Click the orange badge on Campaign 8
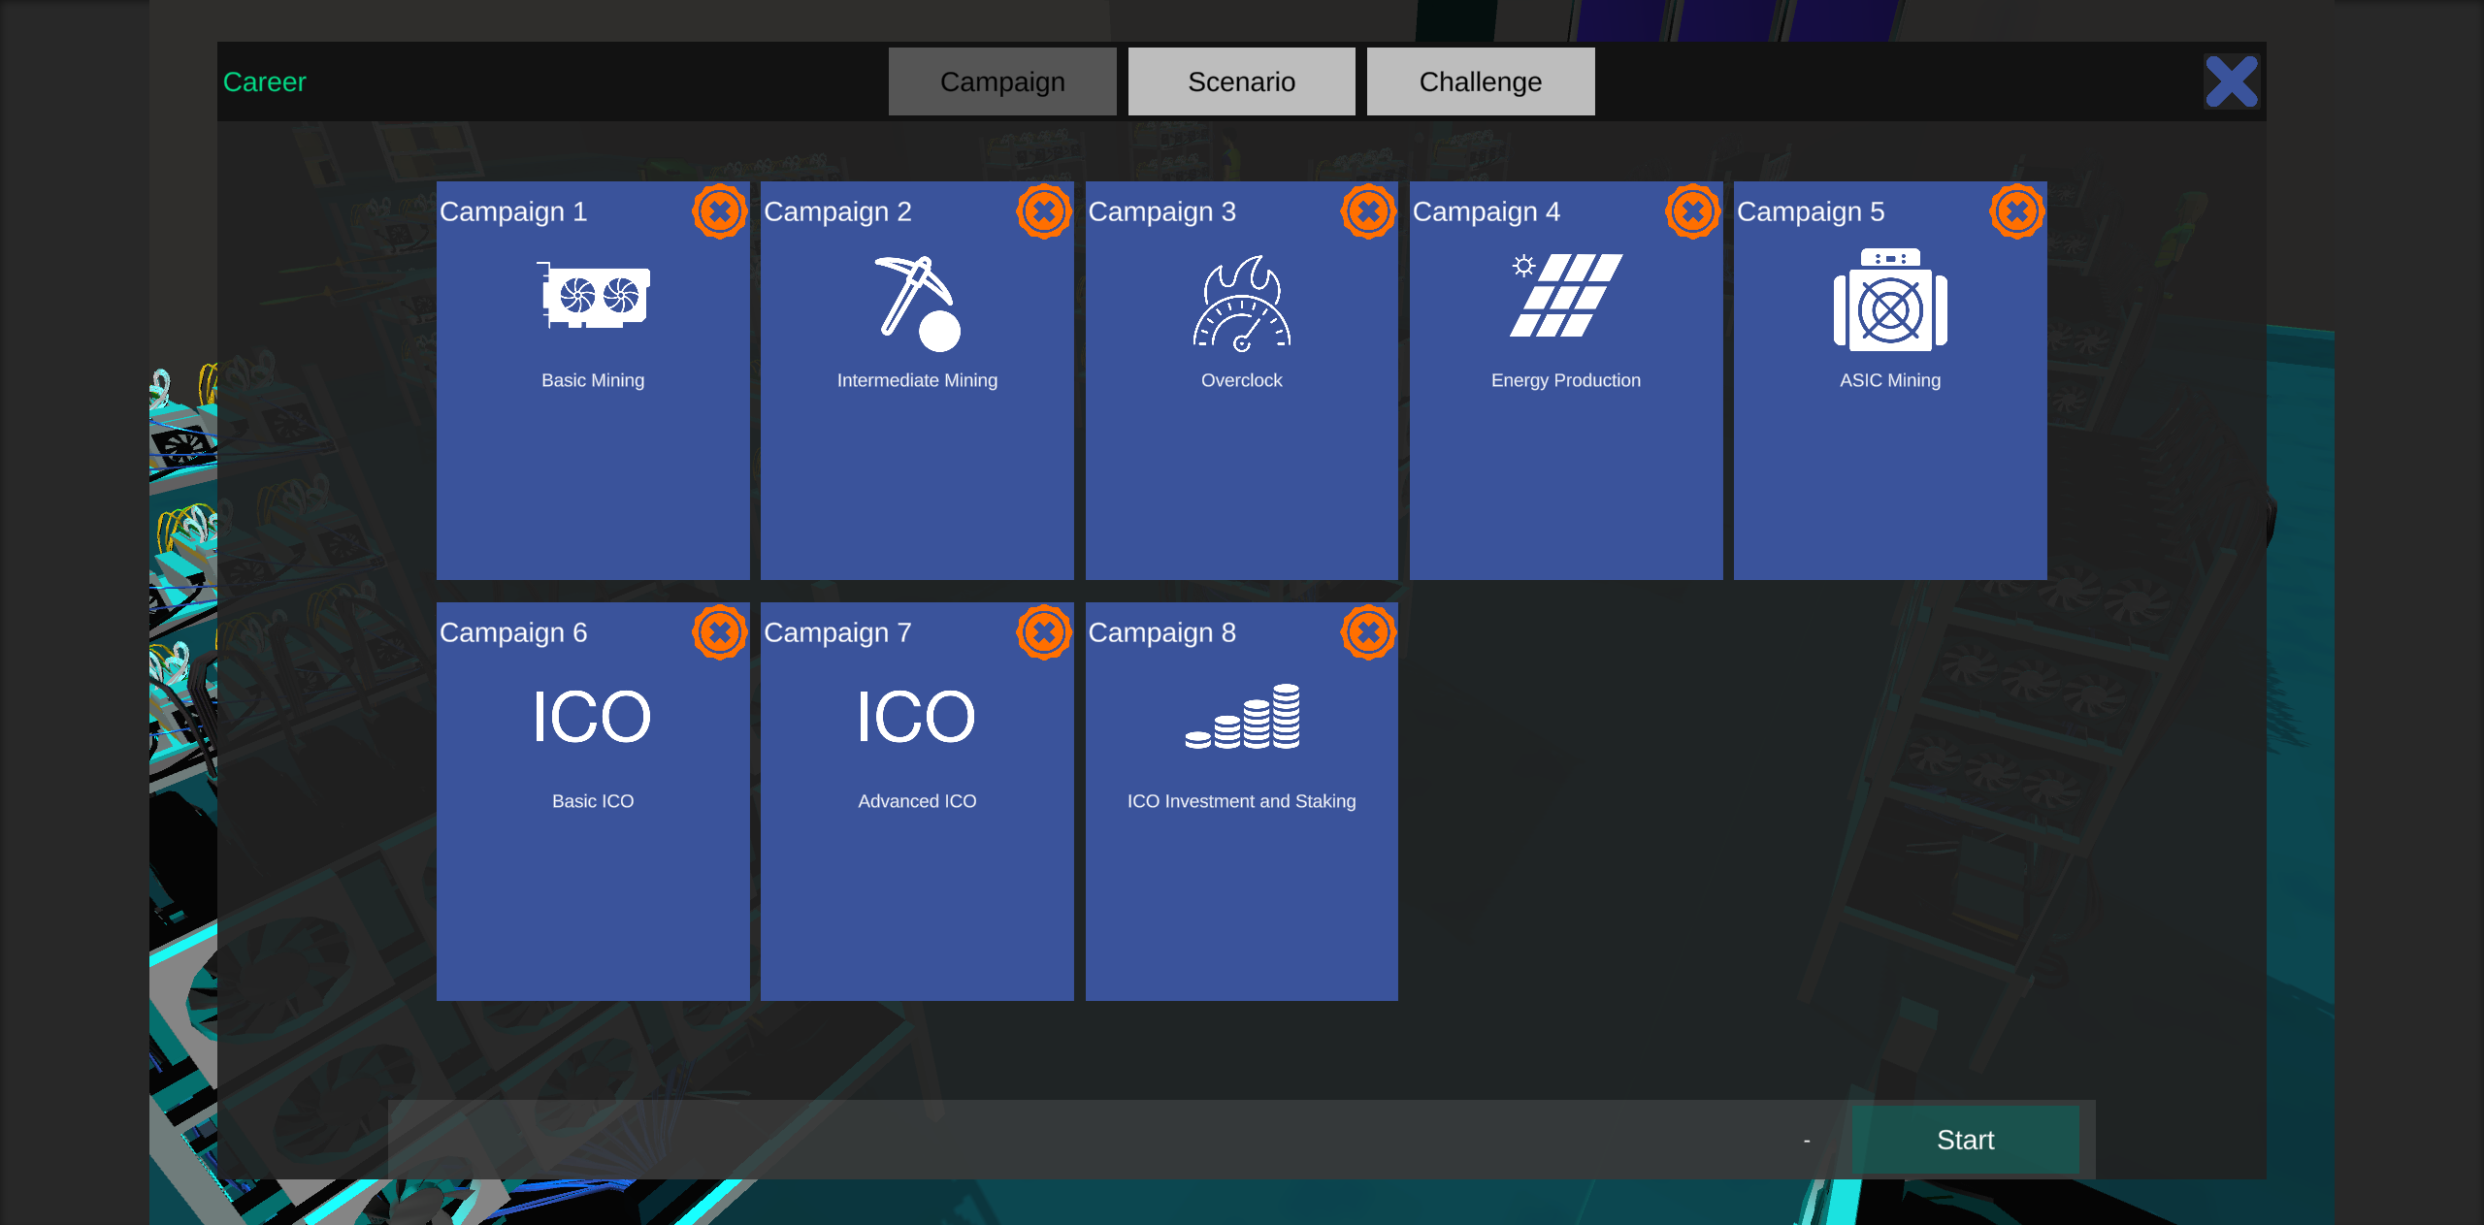The image size is (2484, 1225). coord(1368,632)
